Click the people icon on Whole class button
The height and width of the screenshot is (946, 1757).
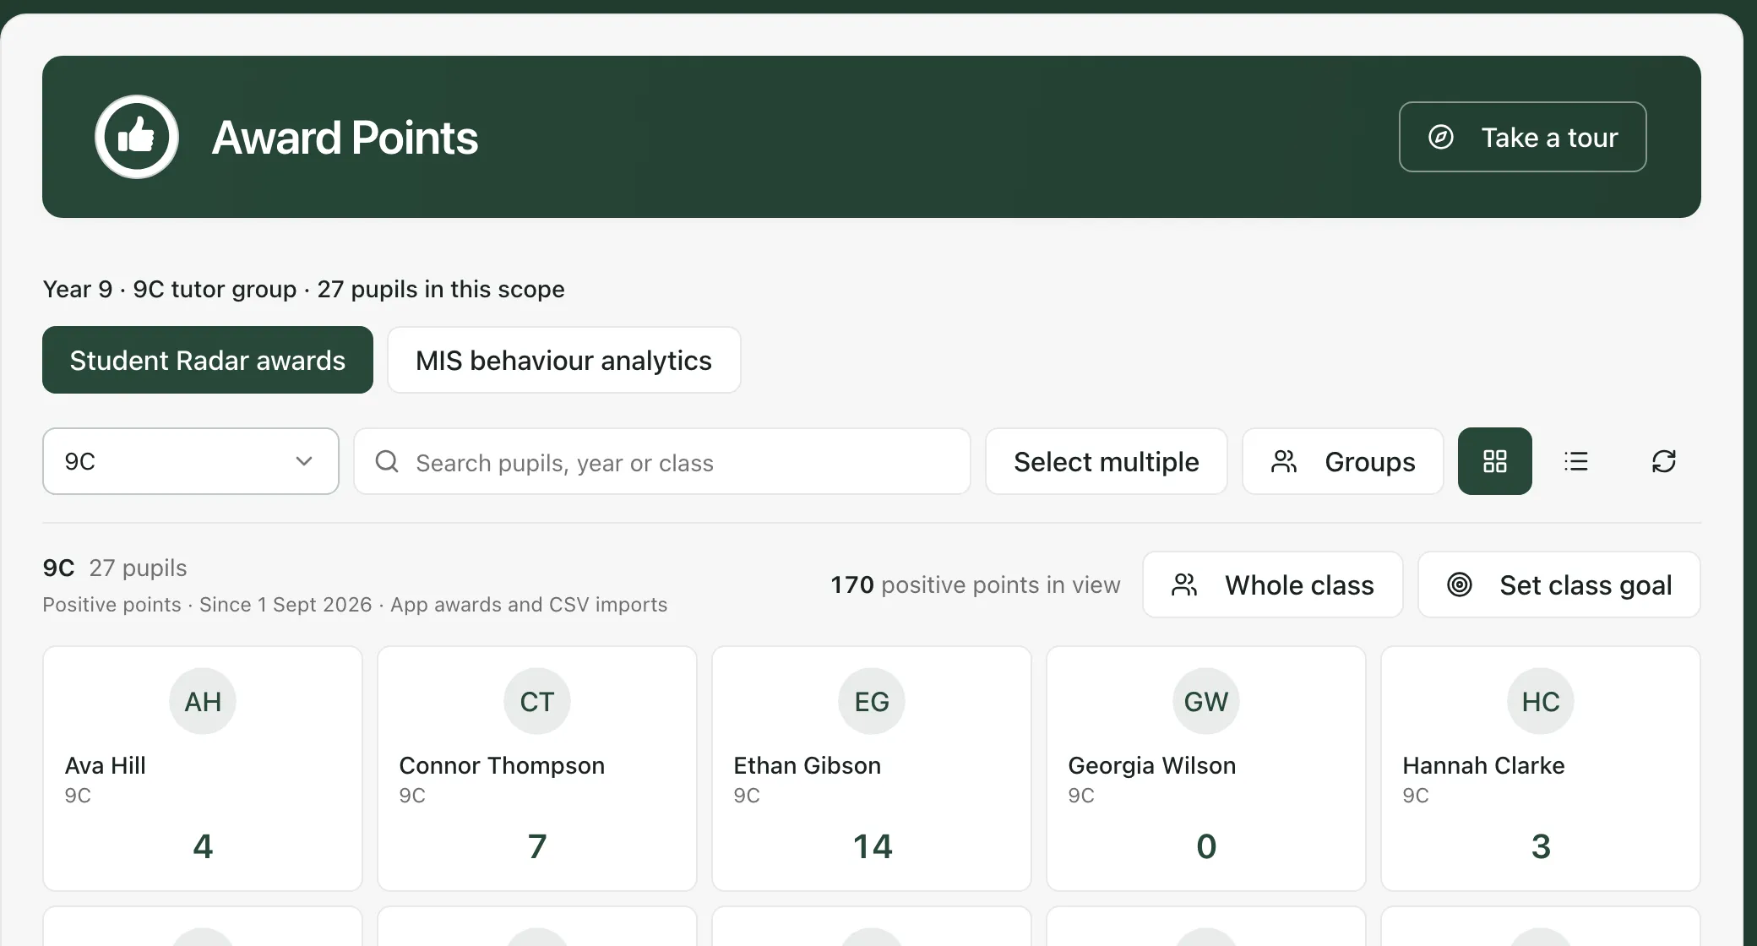pos(1184,584)
